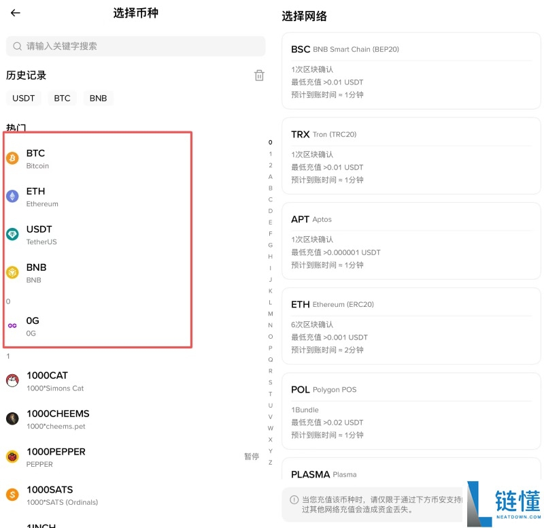
Task: Select USDT history chip
Action: point(24,98)
